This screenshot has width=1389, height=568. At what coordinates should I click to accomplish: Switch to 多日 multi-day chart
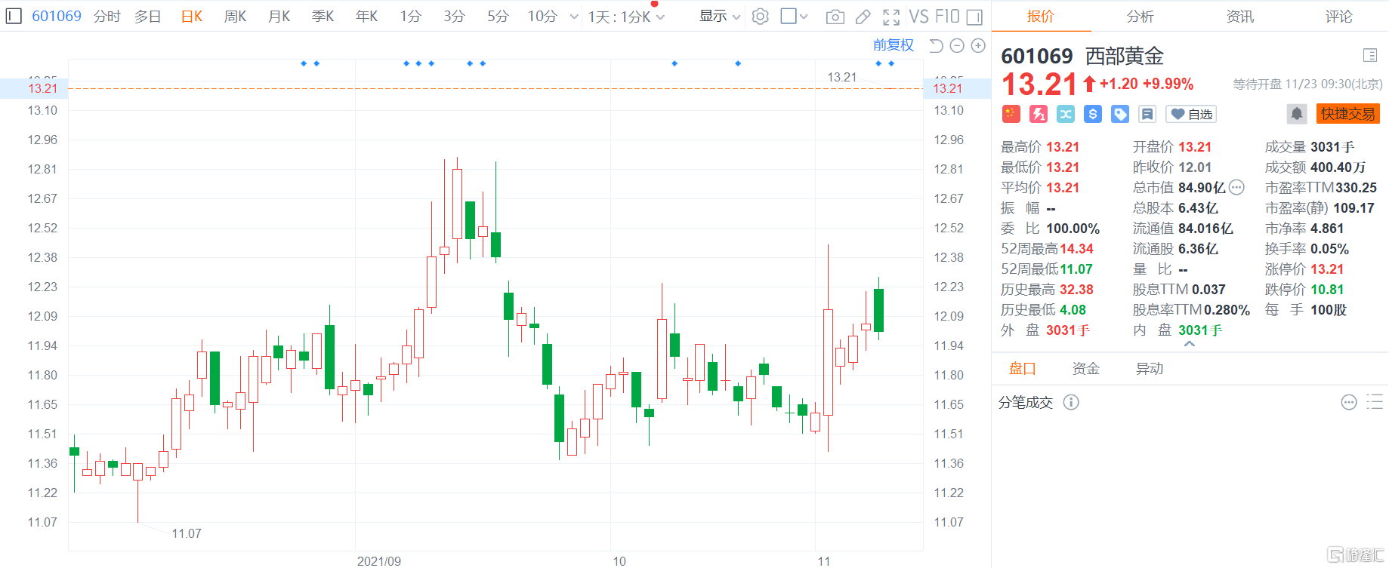click(148, 16)
